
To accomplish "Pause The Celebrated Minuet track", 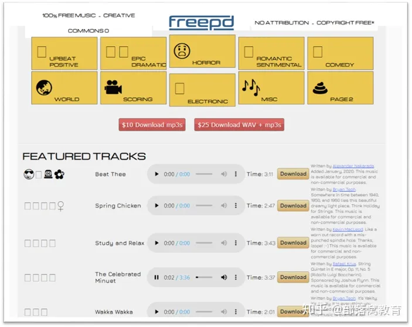I will tap(156, 277).
